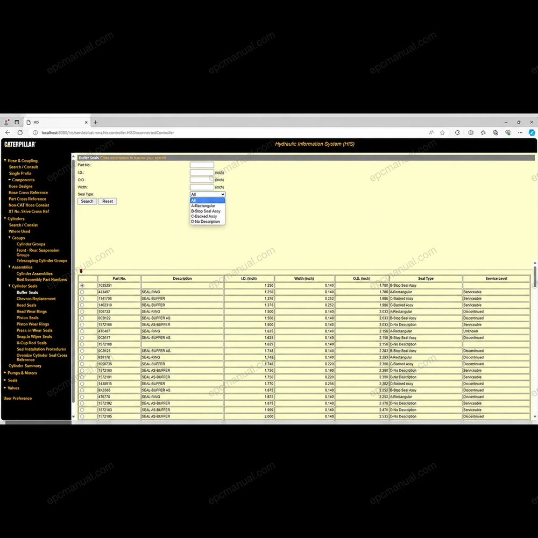538x538 pixels.
Task: Open Head Wear Rings sidebar link
Action: [x=32, y=312]
